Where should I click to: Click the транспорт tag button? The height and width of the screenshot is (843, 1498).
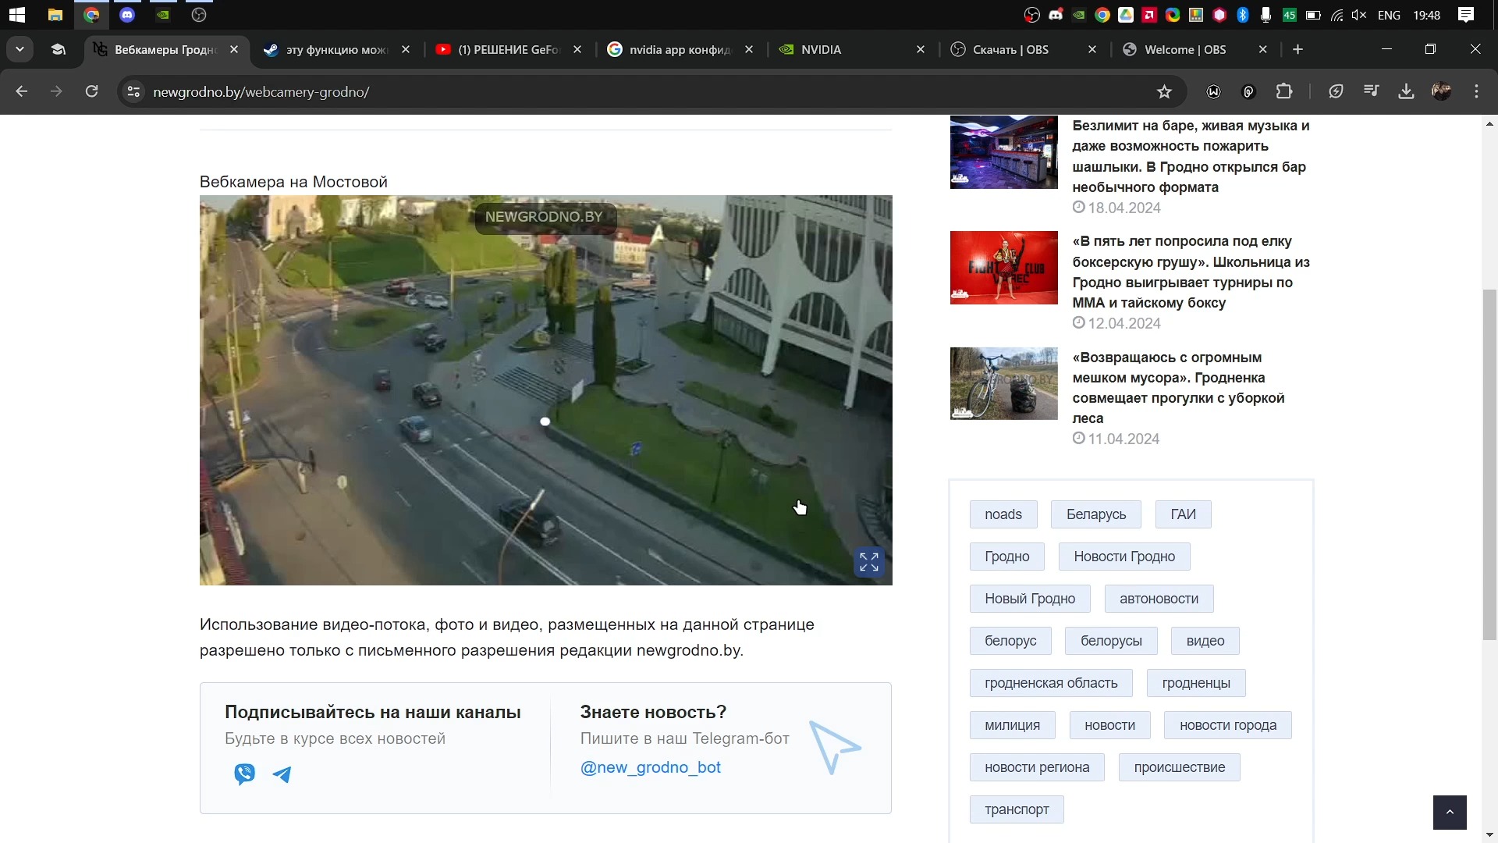[1016, 809]
